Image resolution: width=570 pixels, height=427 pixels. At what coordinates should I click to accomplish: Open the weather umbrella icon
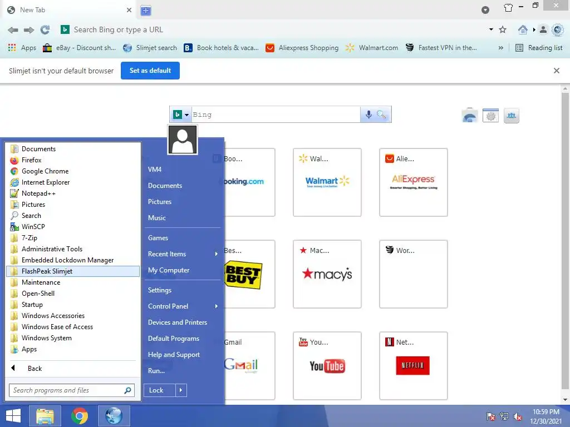tap(469, 116)
